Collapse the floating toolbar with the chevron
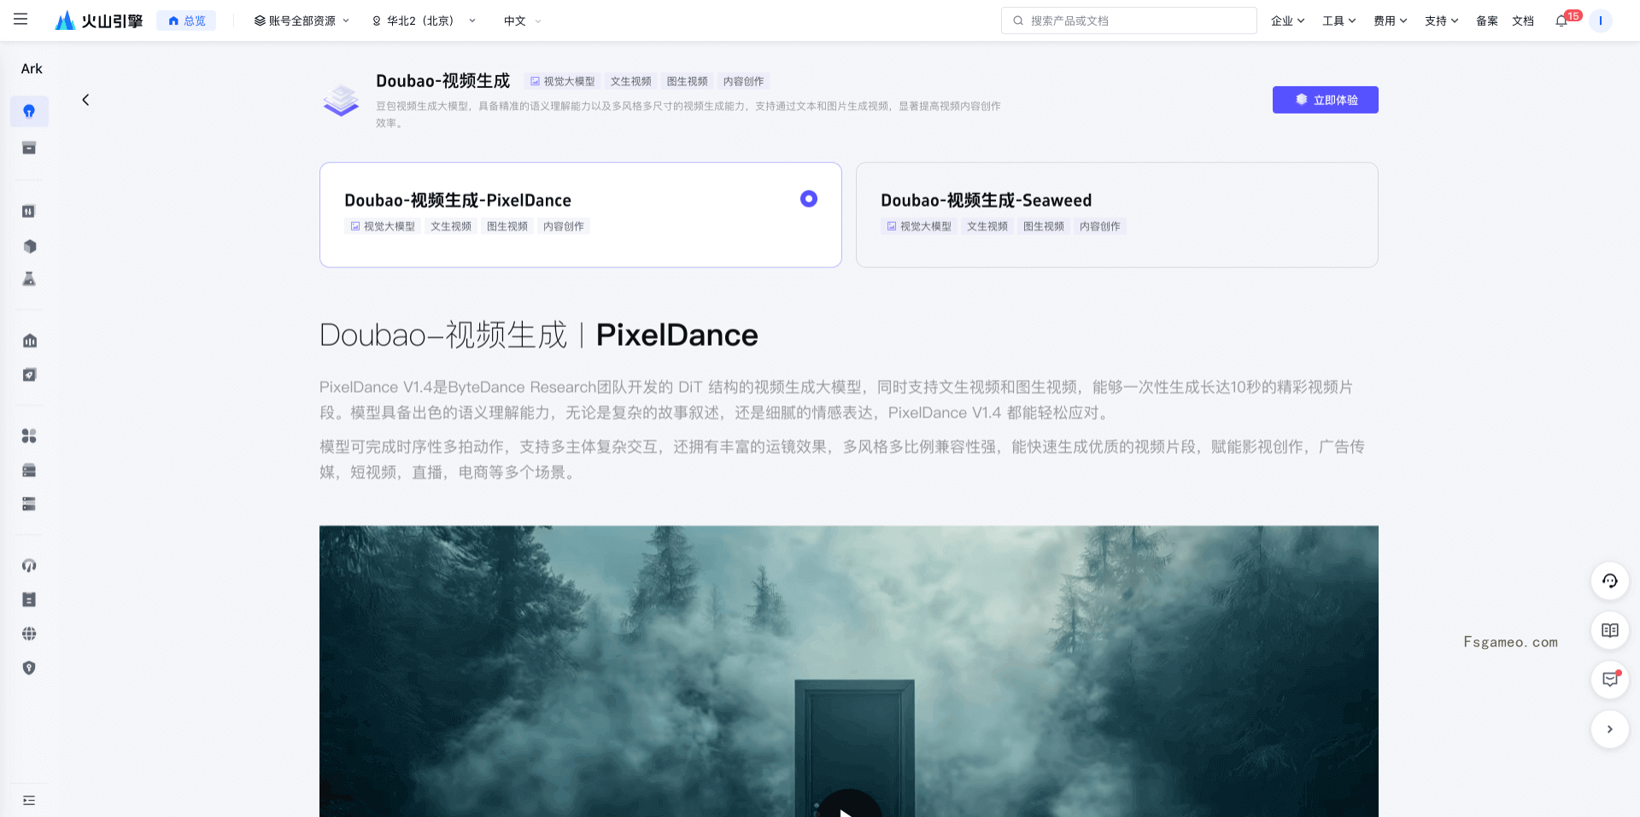The height and width of the screenshot is (817, 1640). point(1609,729)
